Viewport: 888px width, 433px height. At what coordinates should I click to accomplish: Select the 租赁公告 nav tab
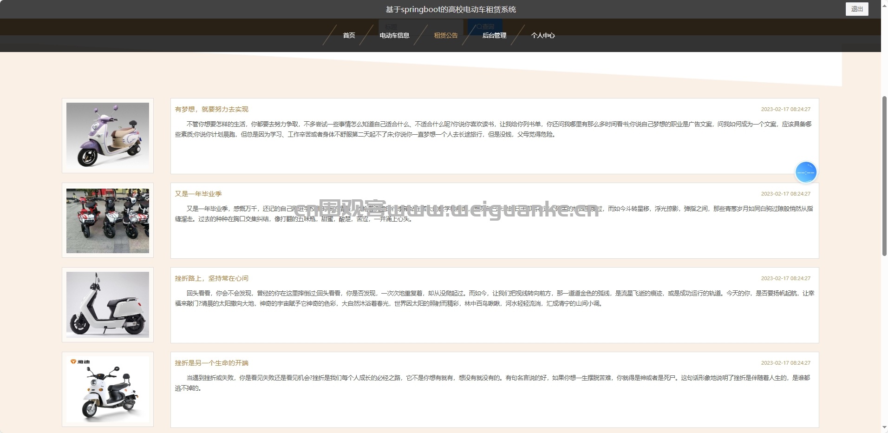446,35
